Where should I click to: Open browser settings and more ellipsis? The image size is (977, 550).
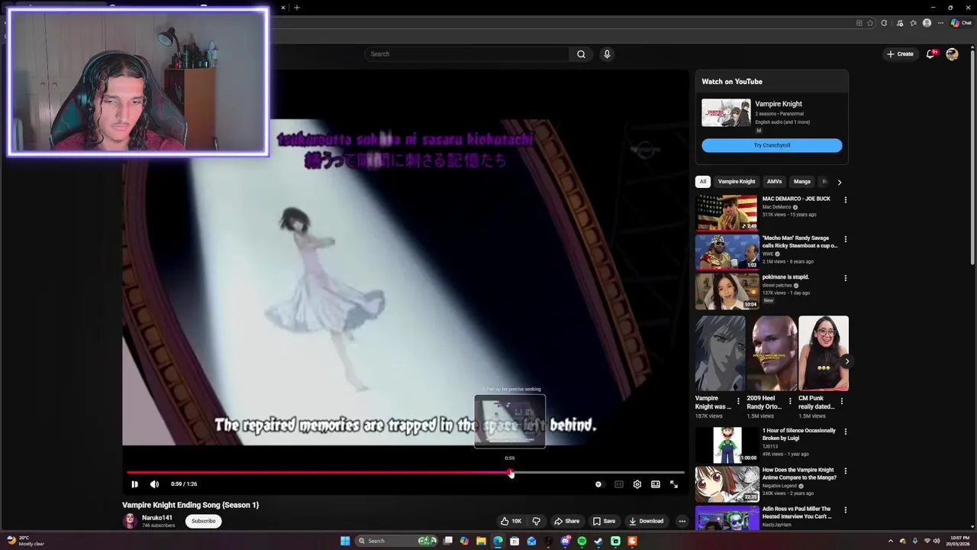click(x=940, y=23)
